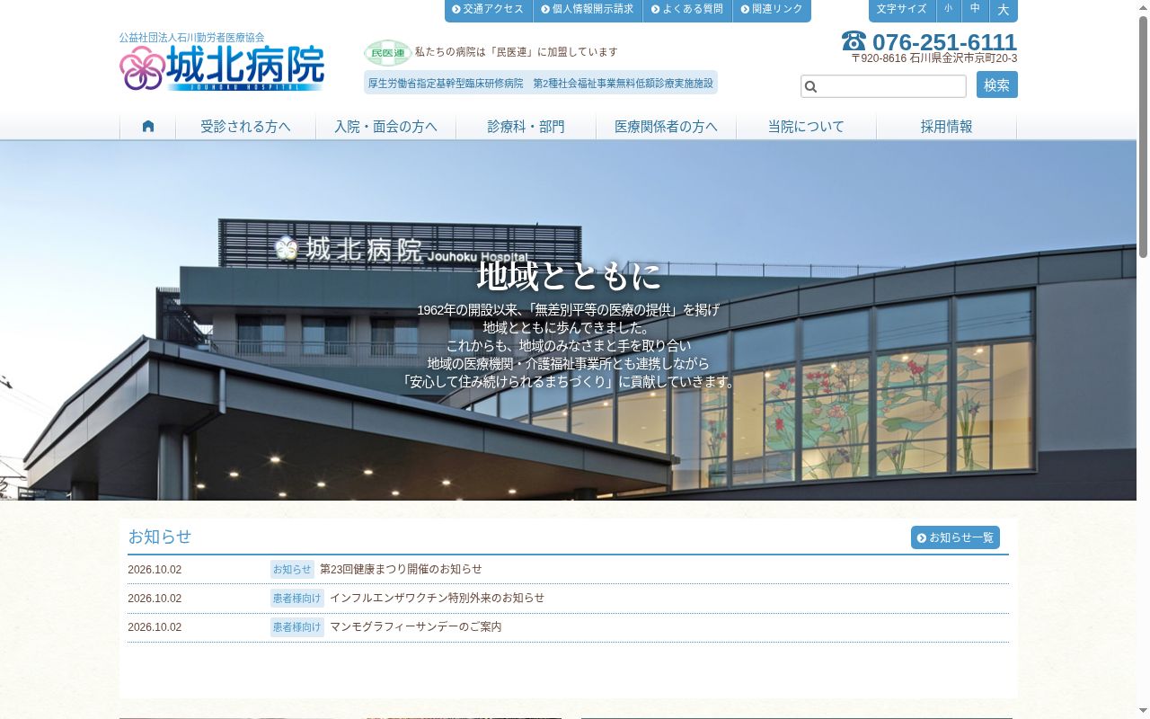1150x719 pixels.
Task: Click 患者様向け tag on インフルエンザ row
Action: click(x=297, y=598)
